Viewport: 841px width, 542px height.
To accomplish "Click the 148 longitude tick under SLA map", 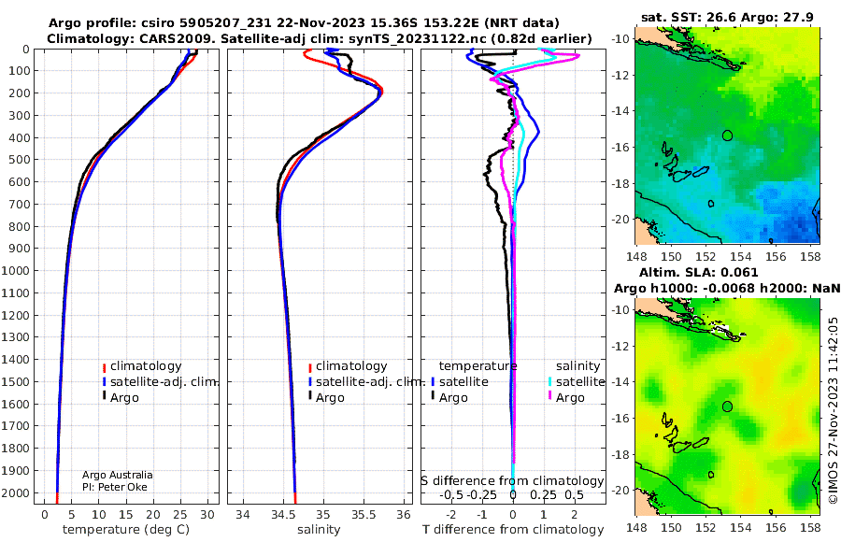I will click(x=636, y=528).
